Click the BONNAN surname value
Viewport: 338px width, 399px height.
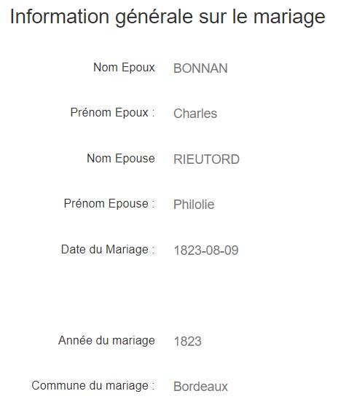(200, 68)
